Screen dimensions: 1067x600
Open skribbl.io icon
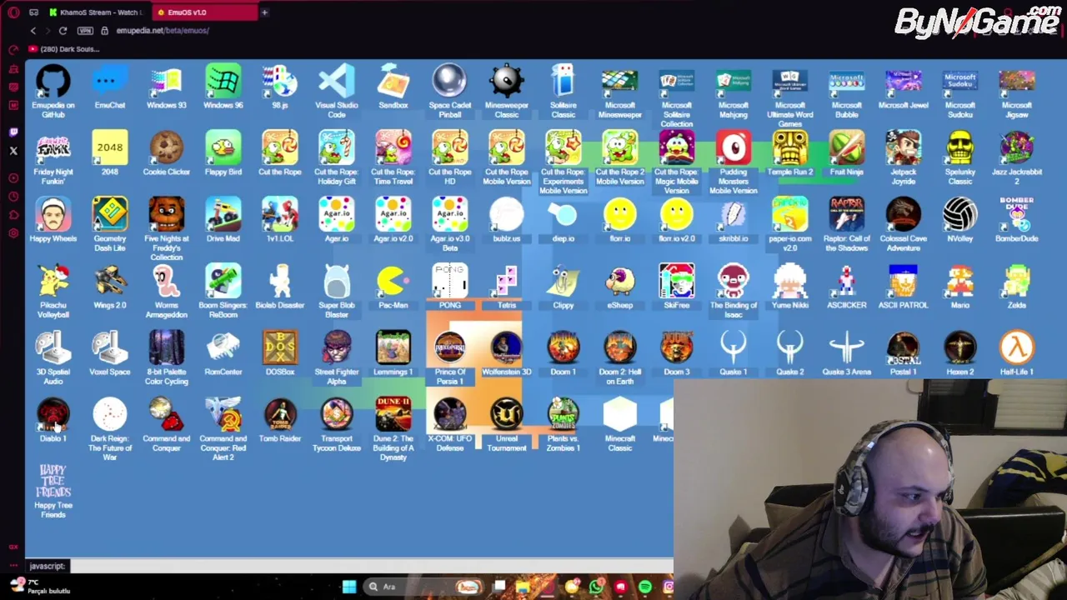click(x=734, y=220)
